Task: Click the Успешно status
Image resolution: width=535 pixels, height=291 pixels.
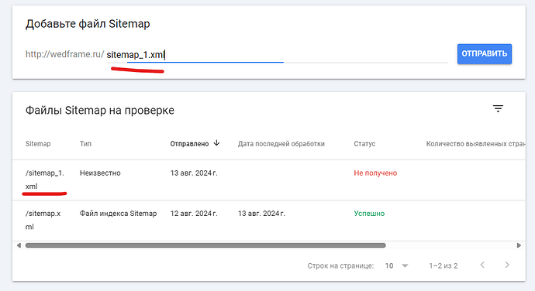Action: (369, 214)
